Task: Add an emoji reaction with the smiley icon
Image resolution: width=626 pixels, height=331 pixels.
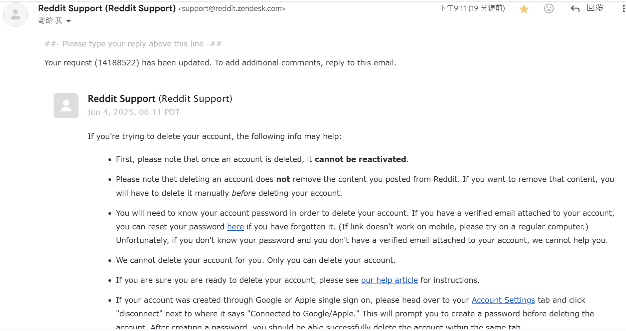Action: point(549,9)
